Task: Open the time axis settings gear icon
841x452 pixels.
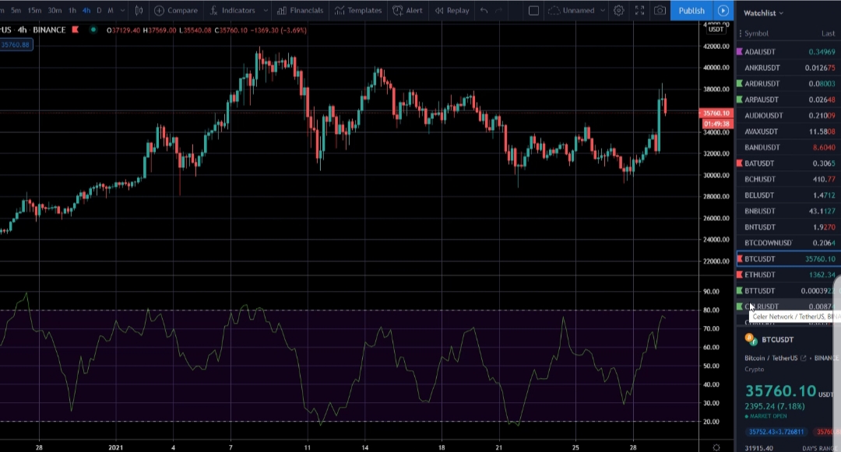Action: [716, 447]
